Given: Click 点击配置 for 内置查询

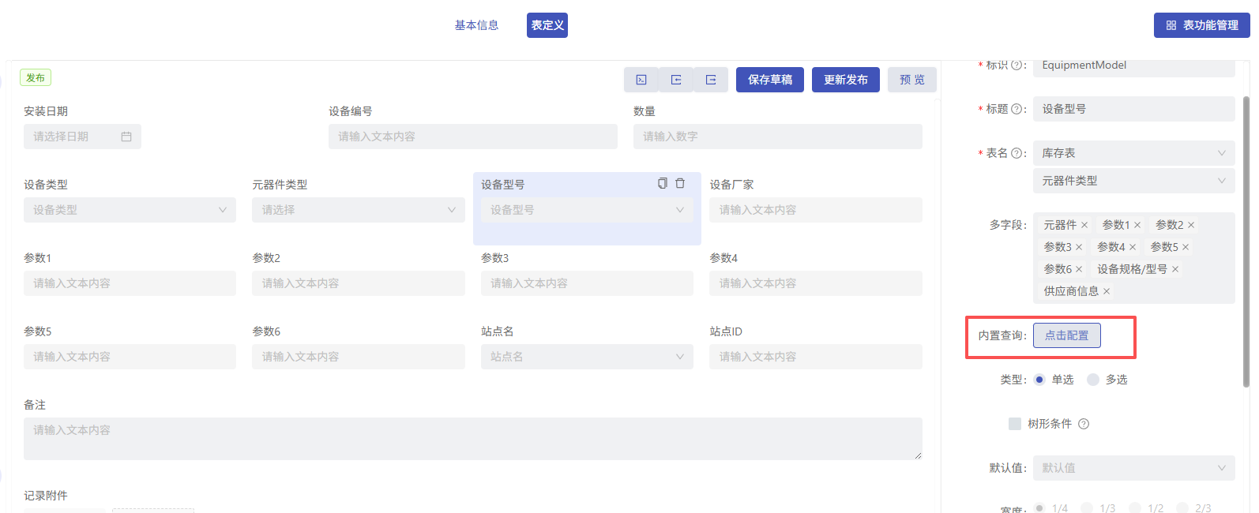Looking at the screenshot, I should (x=1067, y=335).
